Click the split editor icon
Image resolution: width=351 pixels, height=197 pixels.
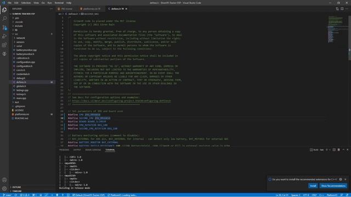pyautogui.click(x=342, y=9)
